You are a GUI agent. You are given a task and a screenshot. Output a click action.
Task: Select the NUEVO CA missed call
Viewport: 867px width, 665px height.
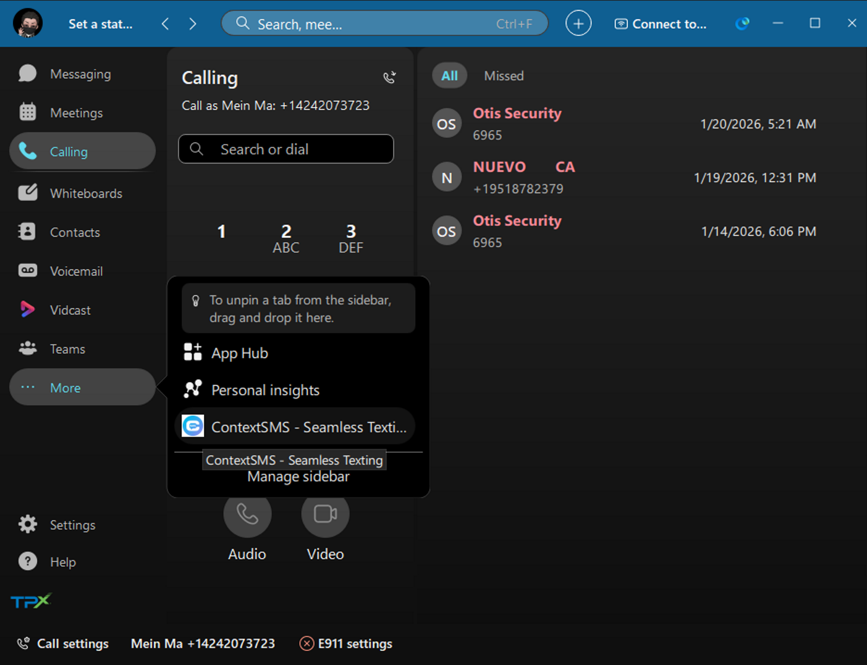[x=625, y=178]
